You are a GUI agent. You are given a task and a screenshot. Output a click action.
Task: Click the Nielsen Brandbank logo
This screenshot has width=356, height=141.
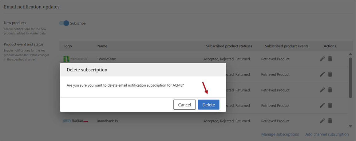click(76, 121)
